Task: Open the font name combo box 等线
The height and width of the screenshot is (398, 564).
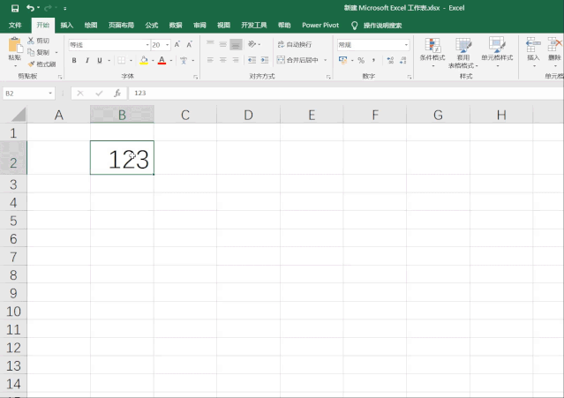Action: click(x=109, y=45)
